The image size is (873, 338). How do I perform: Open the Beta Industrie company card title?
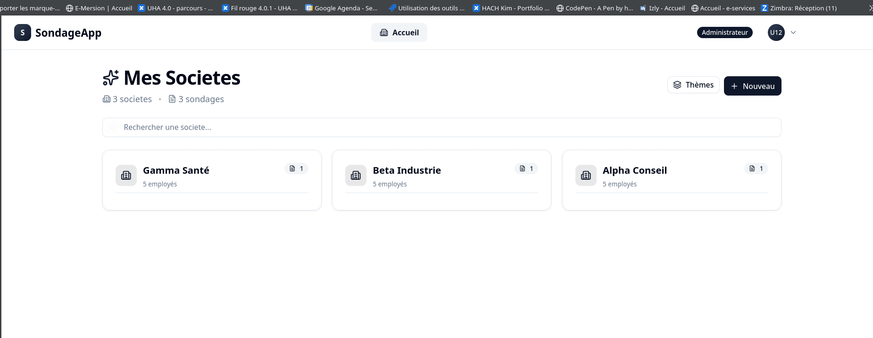[407, 170]
